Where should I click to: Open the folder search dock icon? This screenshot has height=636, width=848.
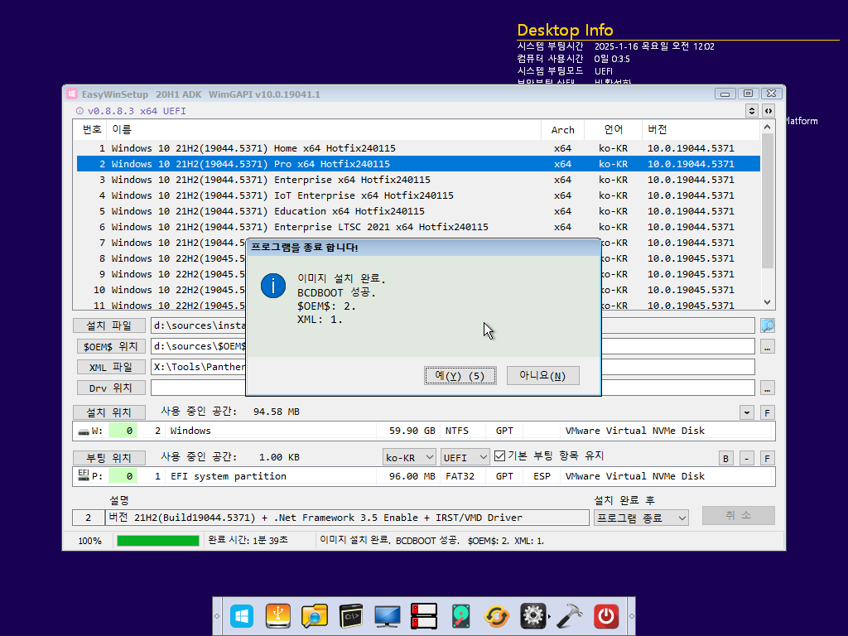point(314,616)
